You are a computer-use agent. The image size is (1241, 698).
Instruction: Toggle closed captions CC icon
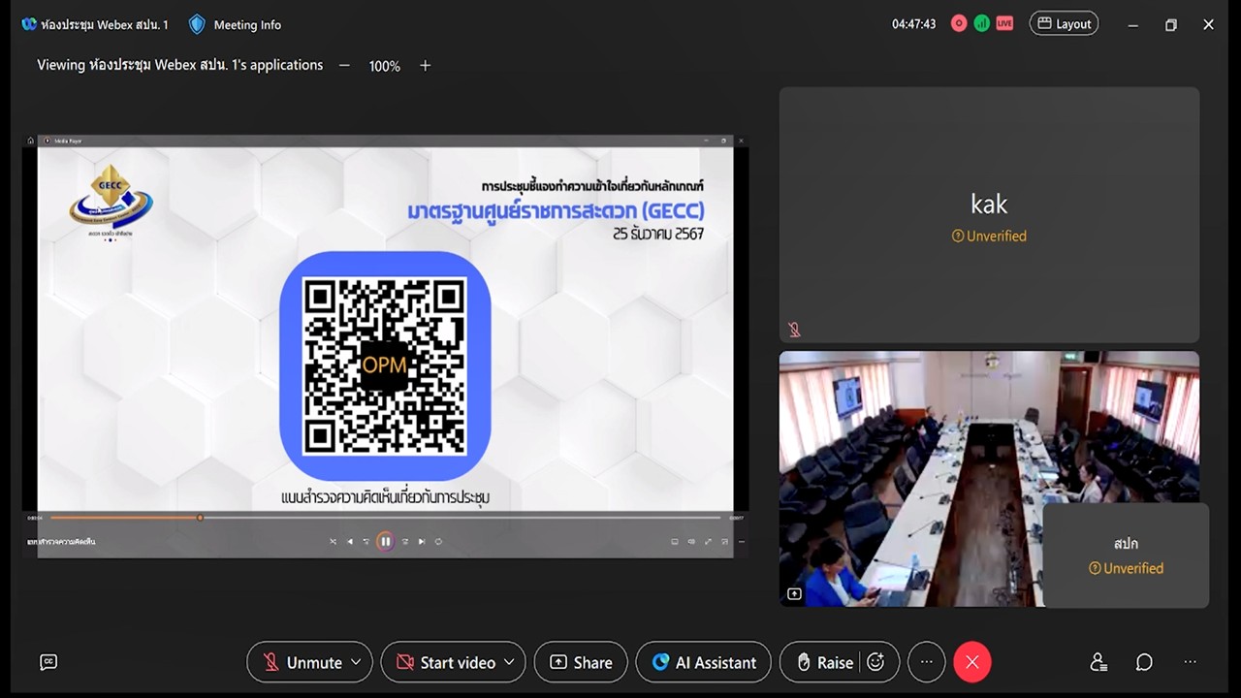pyautogui.click(x=48, y=662)
